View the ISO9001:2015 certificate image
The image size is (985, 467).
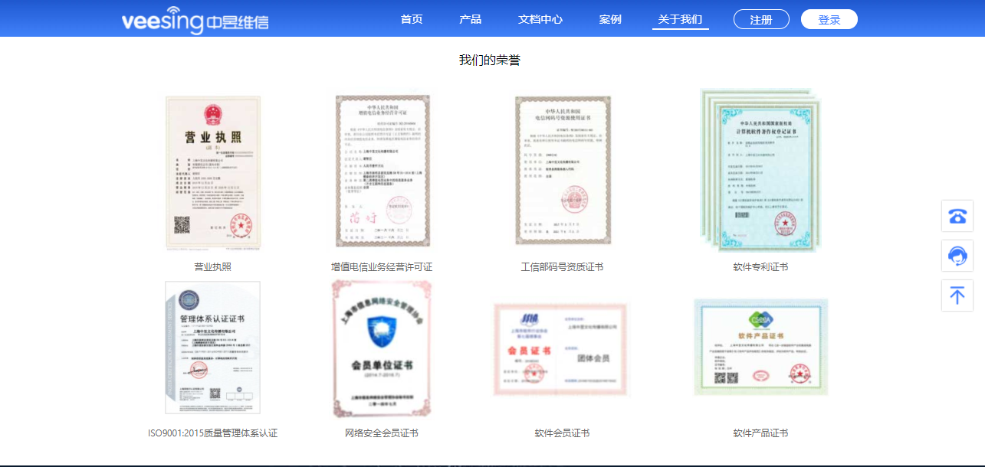tap(212, 347)
